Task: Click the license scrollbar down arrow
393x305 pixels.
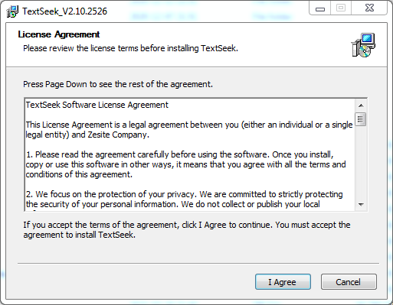Action: tap(361, 204)
